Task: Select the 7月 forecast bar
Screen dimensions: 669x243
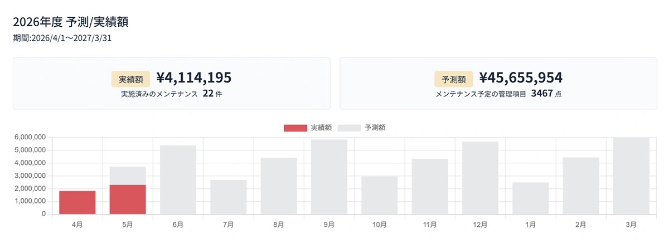Action: [229, 197]
